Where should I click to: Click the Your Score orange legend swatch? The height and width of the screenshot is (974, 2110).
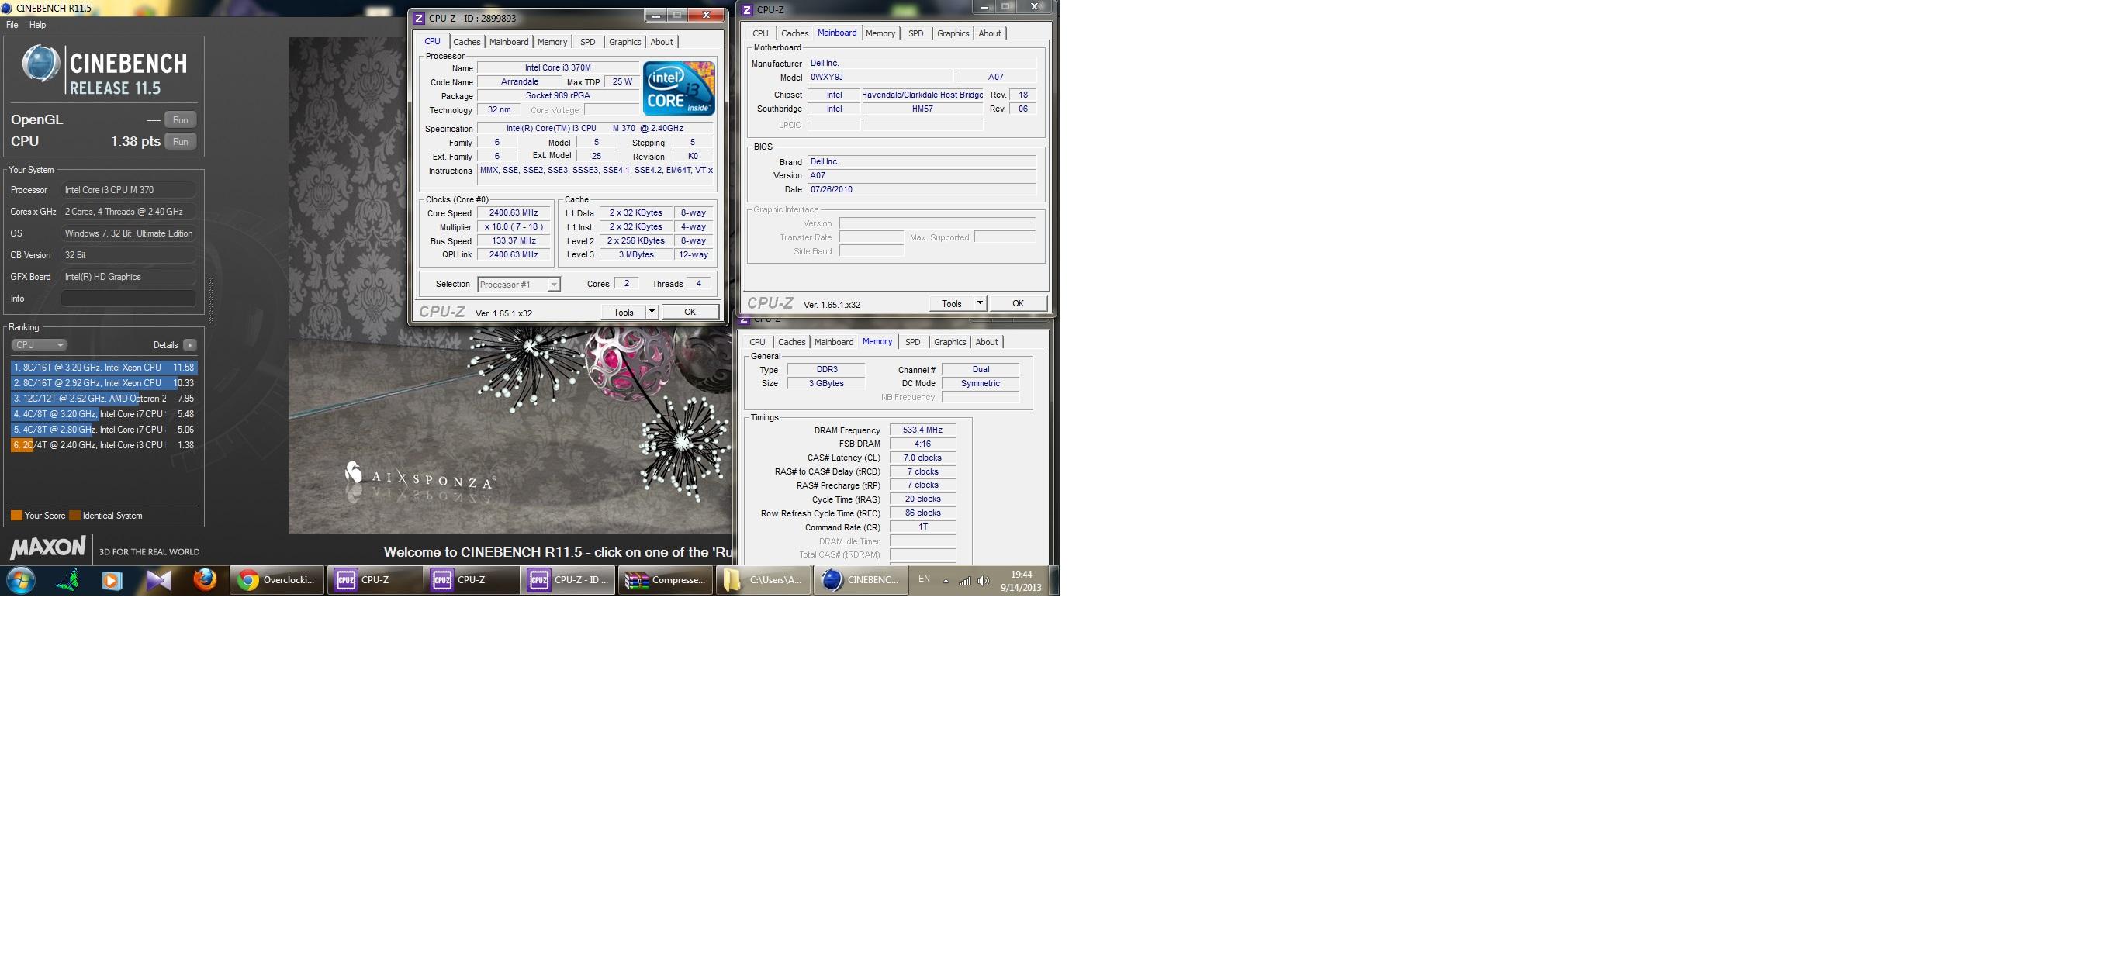point(16,516)
